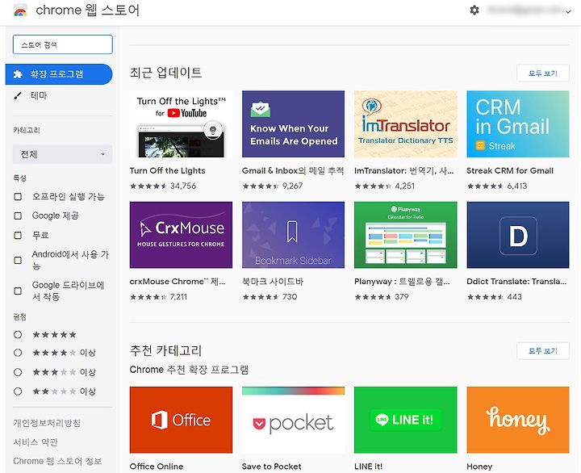Click the Ddict Translate title text

[516, 282]
